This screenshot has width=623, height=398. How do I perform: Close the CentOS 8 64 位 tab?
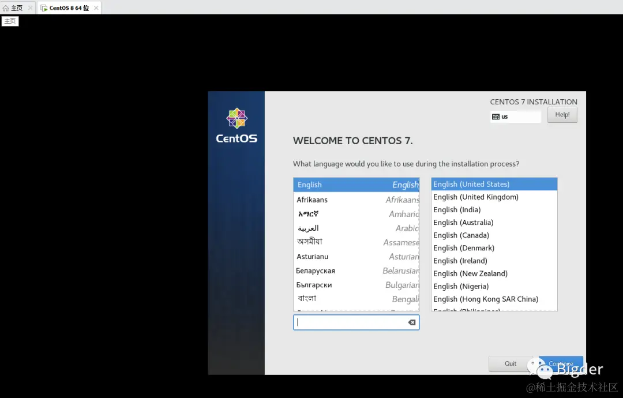(96, 8)
